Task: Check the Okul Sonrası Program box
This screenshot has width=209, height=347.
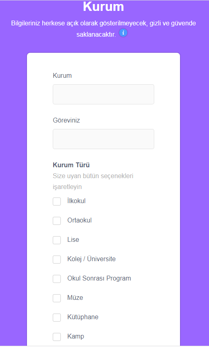Action: [57, 279]
